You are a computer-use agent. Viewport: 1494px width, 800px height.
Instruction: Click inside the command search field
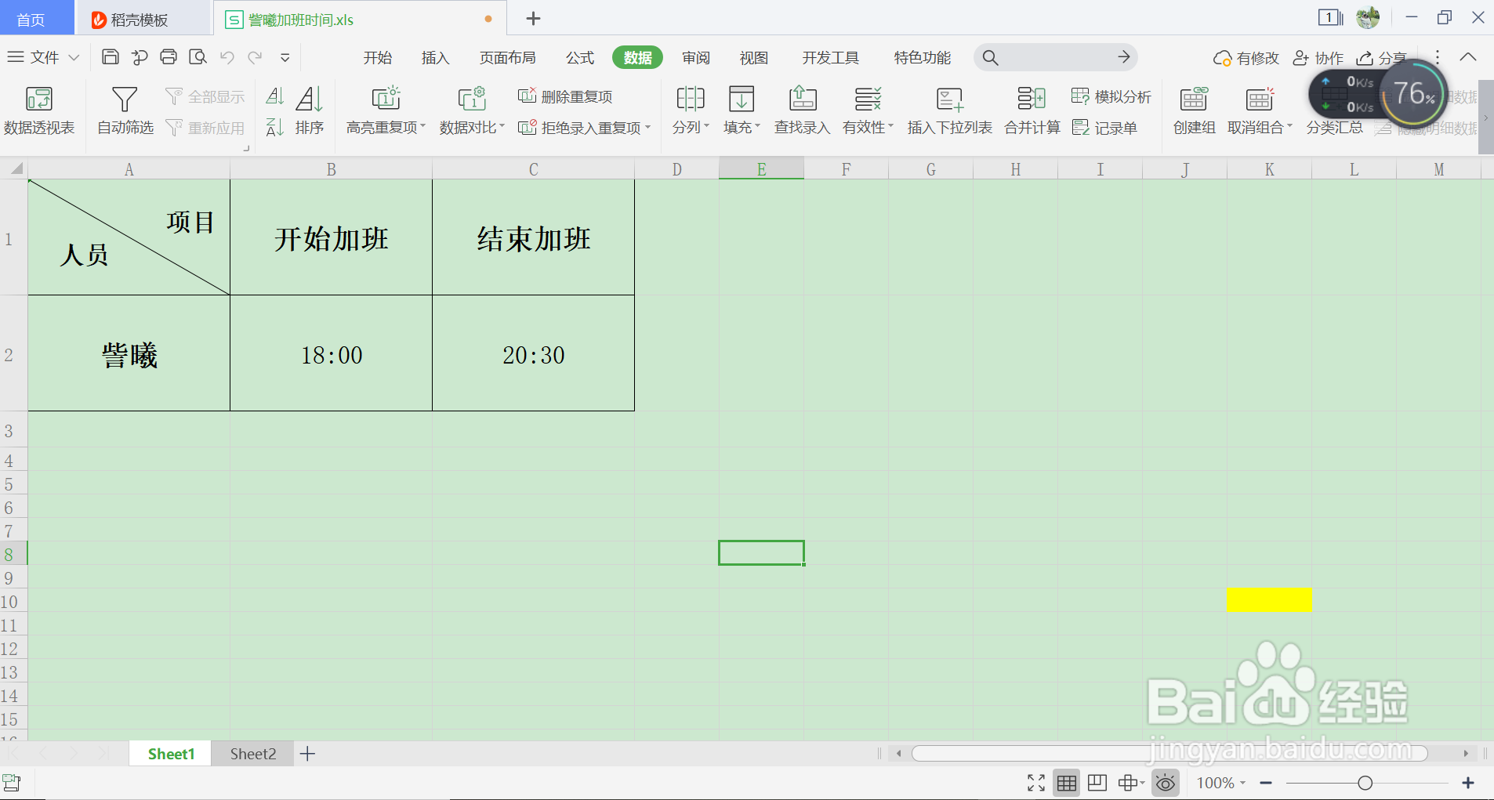click(x=1056, y=57)
